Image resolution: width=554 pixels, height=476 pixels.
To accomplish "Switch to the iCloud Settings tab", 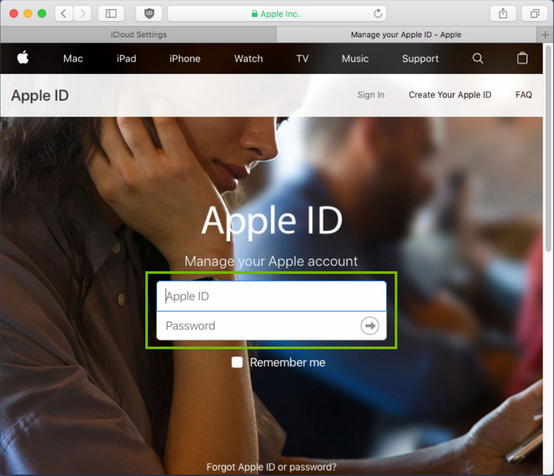I will pyautogui.click(x=138, y=35).
